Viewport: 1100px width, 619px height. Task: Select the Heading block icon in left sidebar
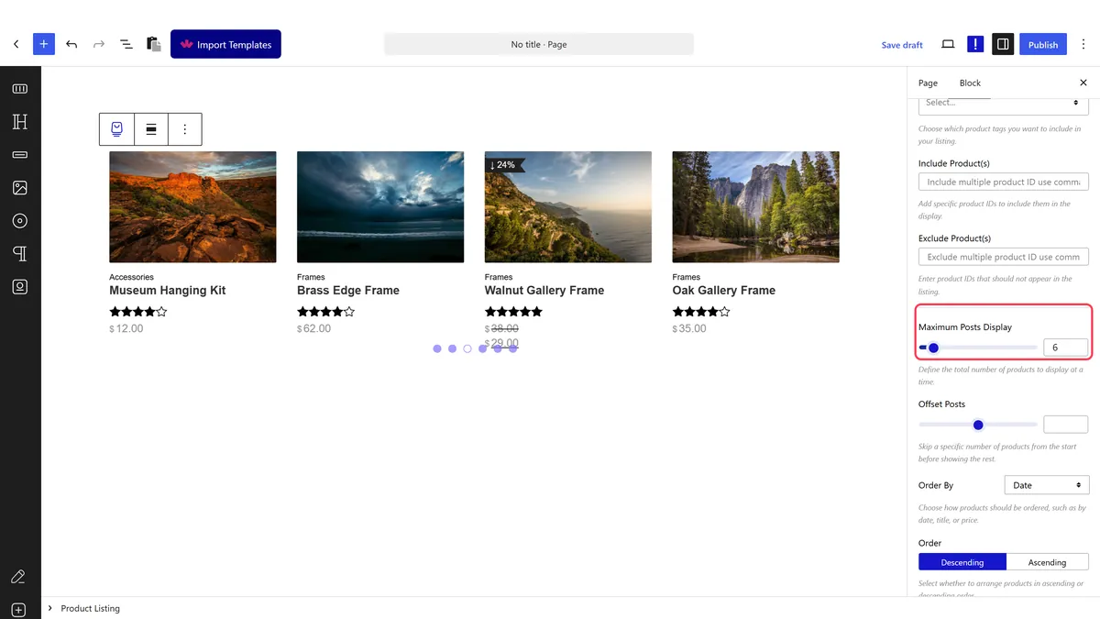pyautogui.click(x=20, y=122)
